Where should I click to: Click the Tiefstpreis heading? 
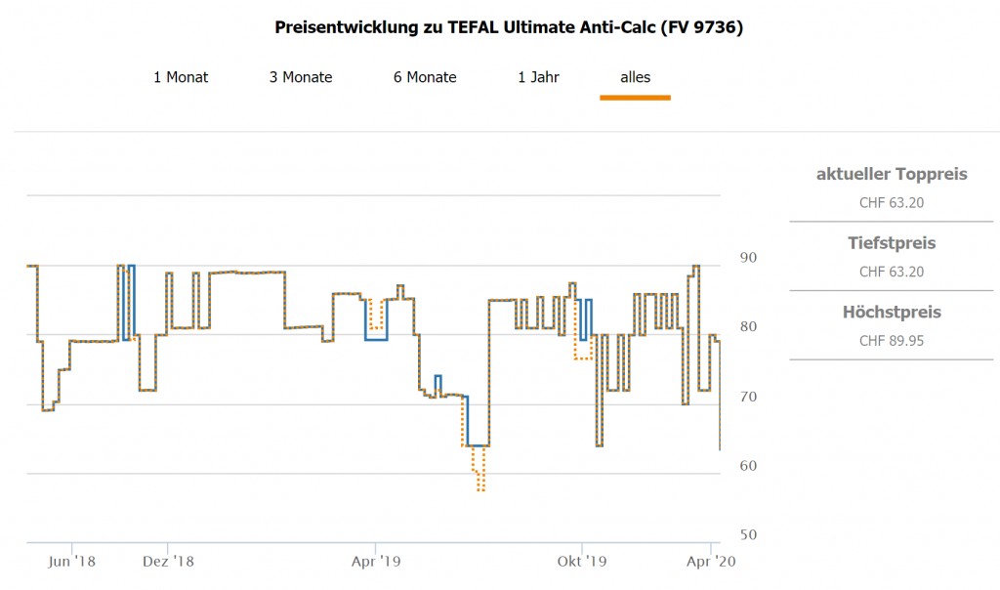892,242
